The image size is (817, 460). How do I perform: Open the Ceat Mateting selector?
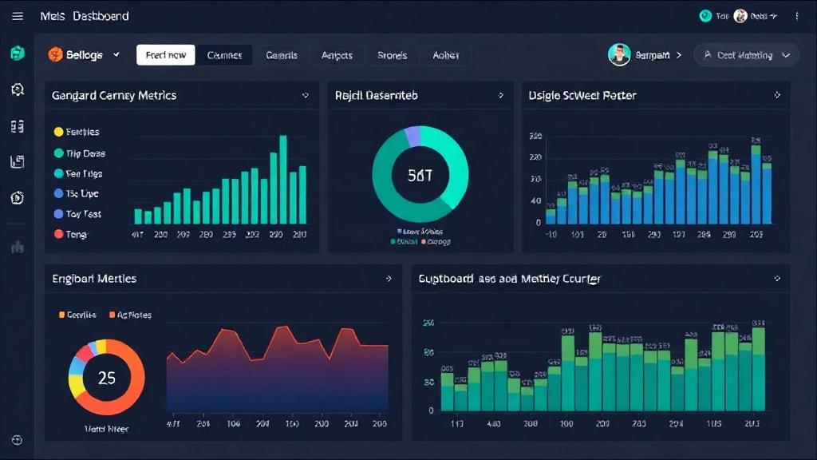click(x=746, y=55)
